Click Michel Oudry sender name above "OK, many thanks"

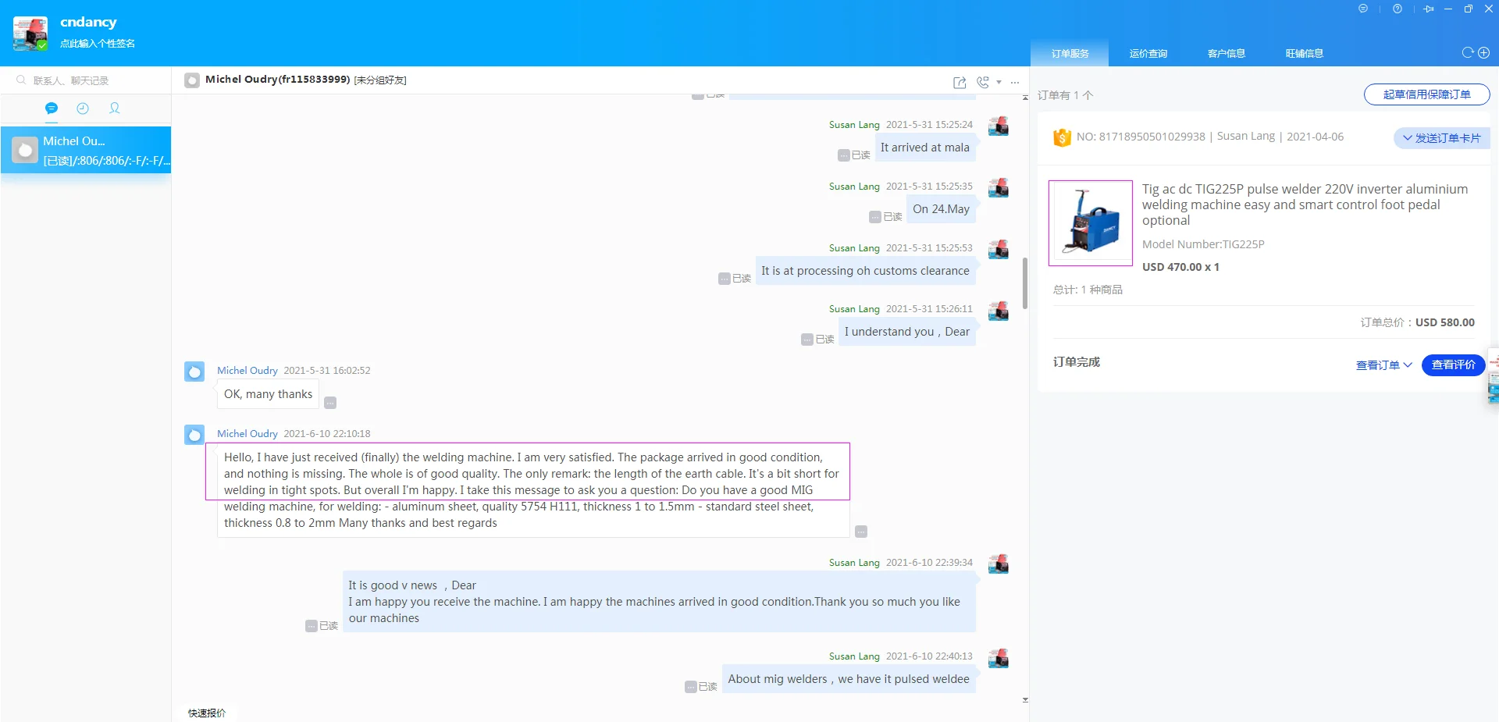click(247, 371)
